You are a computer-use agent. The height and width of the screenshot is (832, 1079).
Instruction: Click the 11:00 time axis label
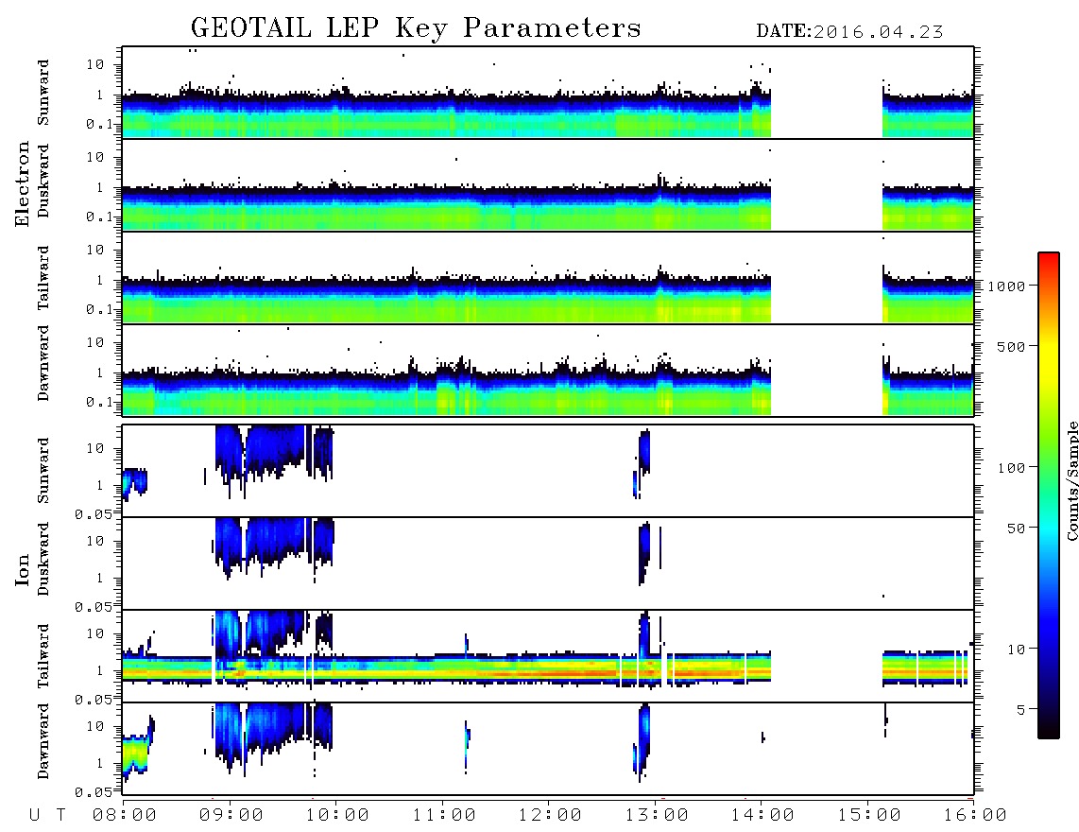[444, 816]
